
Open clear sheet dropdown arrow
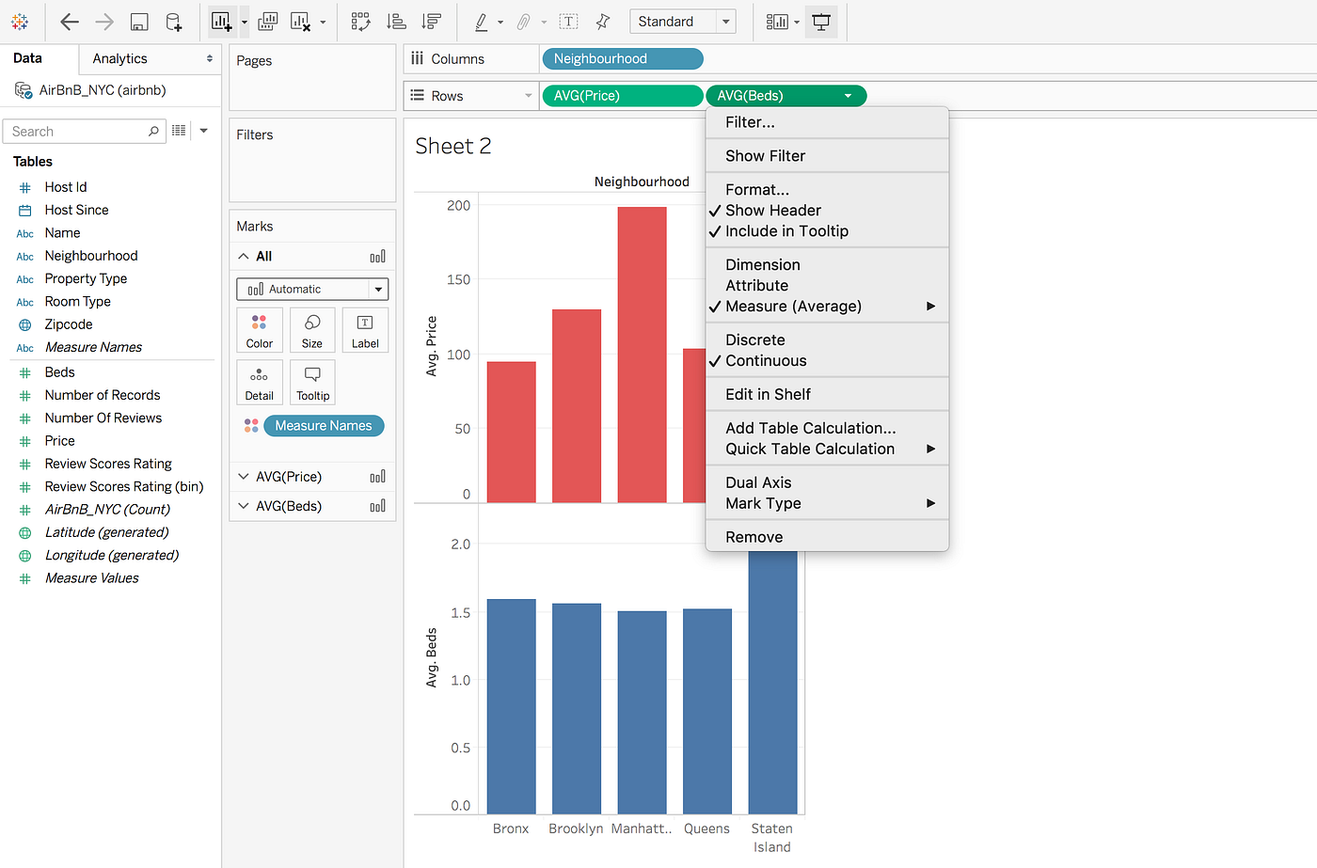(x=324, y=22)
